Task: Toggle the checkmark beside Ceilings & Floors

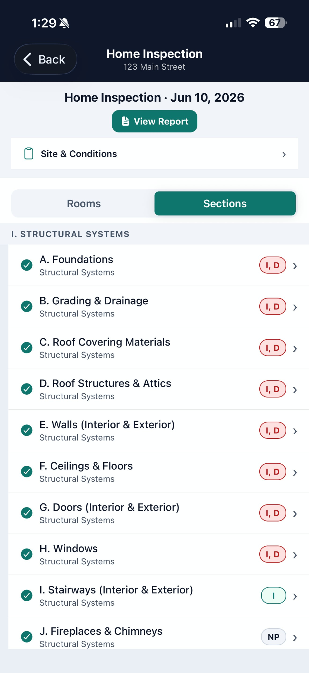Action: click(x=27, y=471)
